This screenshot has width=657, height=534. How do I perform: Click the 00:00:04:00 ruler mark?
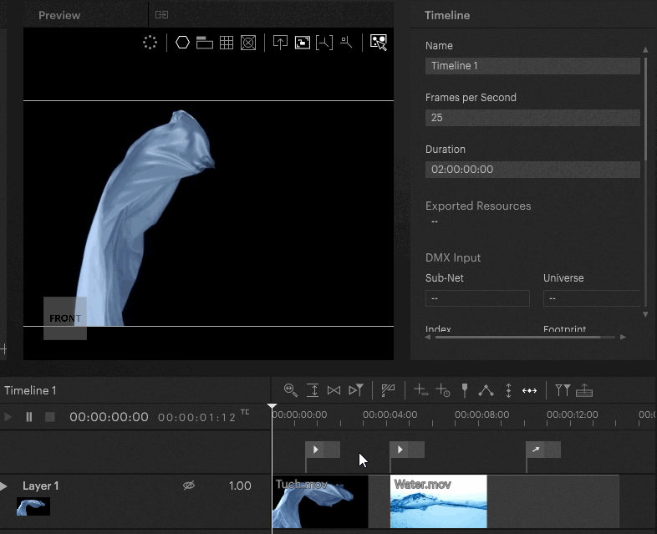tap(390, 414)
